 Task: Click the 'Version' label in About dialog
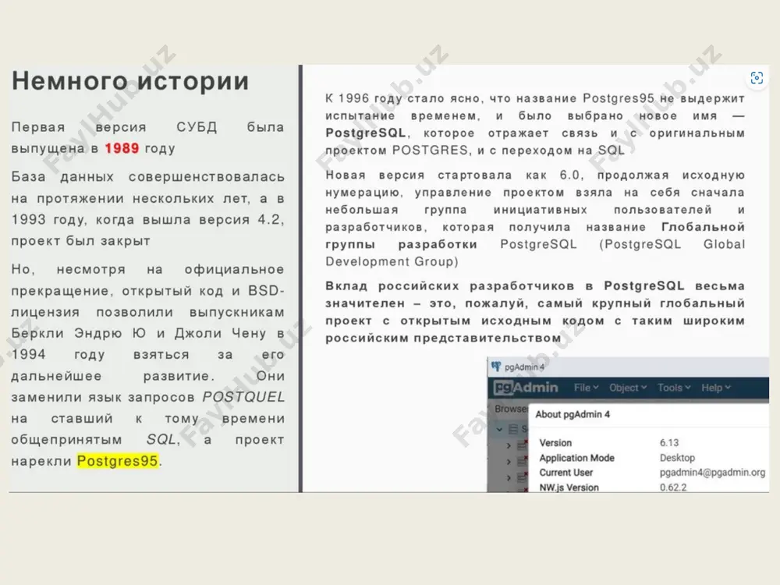555,443
